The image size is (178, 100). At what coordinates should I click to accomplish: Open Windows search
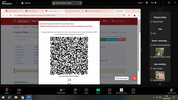click(x=9, y=97)
